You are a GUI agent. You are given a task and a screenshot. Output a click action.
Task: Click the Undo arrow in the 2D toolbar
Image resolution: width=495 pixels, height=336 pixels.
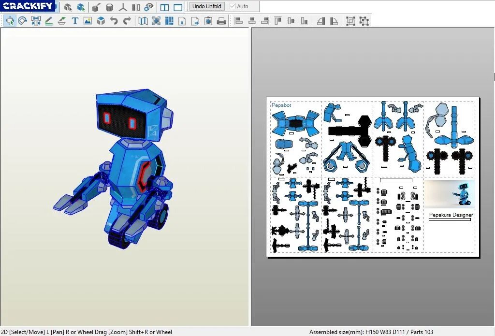point(114,21)
